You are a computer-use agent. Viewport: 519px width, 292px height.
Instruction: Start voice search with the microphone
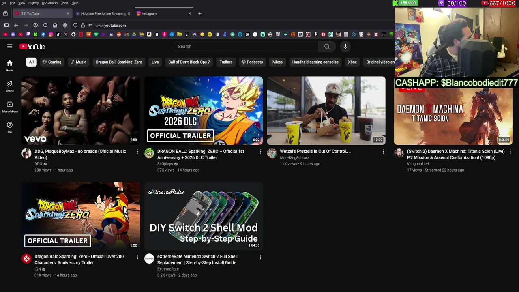pos(345,46)
